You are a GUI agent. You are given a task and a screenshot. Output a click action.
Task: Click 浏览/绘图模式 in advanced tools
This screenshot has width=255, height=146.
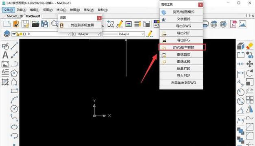(x=181, y=12)
